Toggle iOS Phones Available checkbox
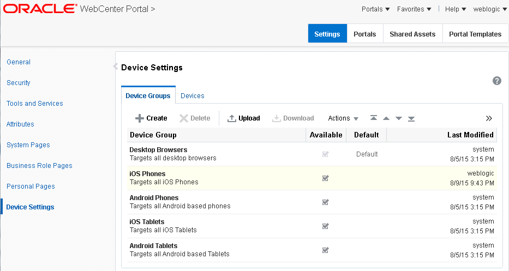The height and width of the screenshot is (271, 509). (326, 178)
